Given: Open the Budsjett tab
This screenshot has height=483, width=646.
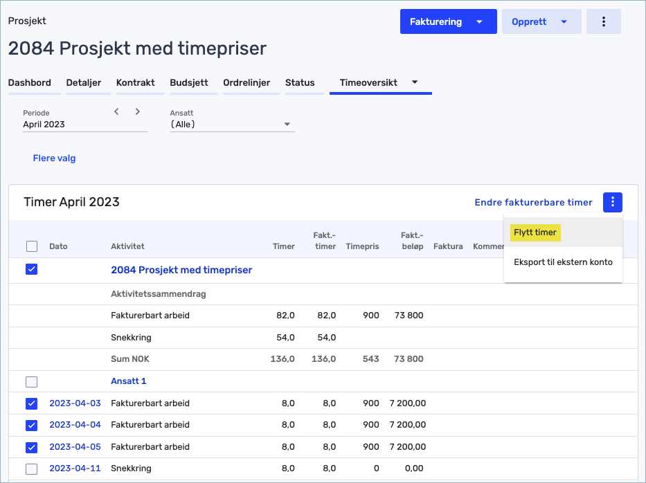Looking at the screenshot, I should click(x=189, y=83).
